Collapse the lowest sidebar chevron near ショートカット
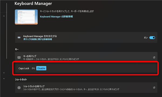Screen dimensions: 162x97 point(4,79)
